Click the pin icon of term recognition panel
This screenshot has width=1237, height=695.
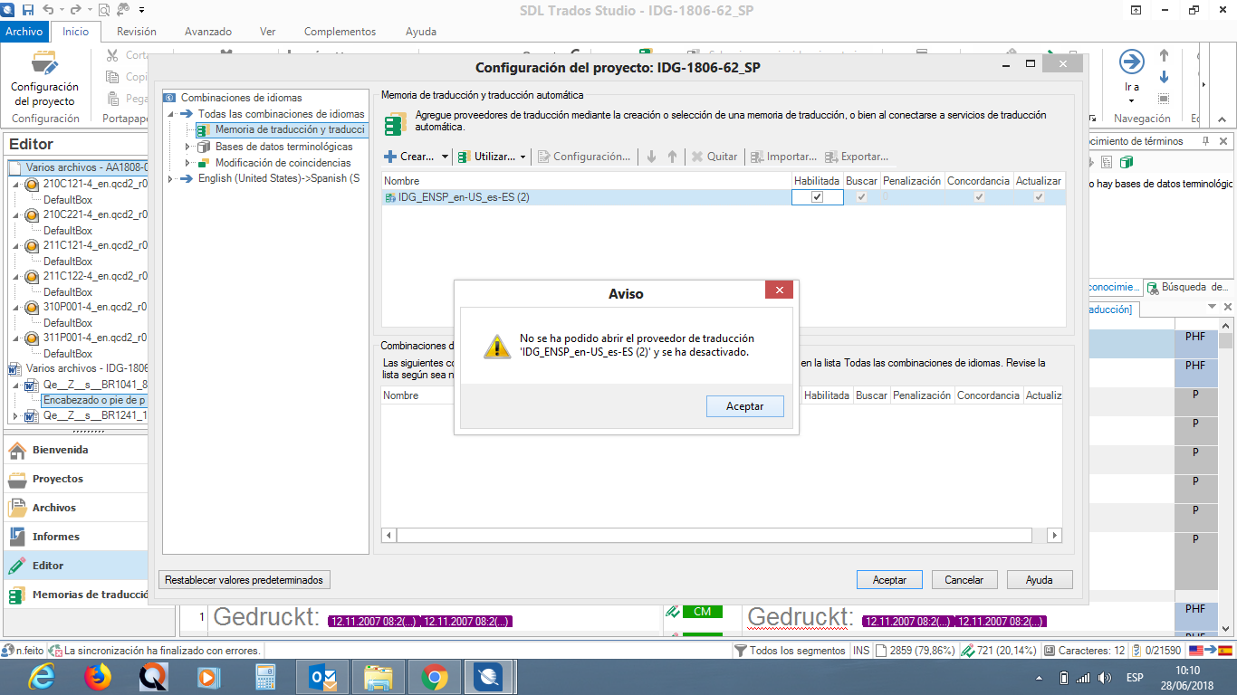click(1205, 141)
